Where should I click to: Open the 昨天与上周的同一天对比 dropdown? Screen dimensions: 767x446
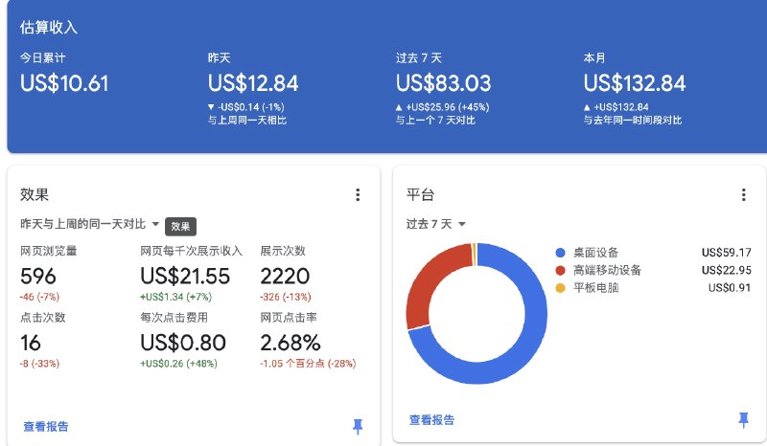click(x=89, y=224)
